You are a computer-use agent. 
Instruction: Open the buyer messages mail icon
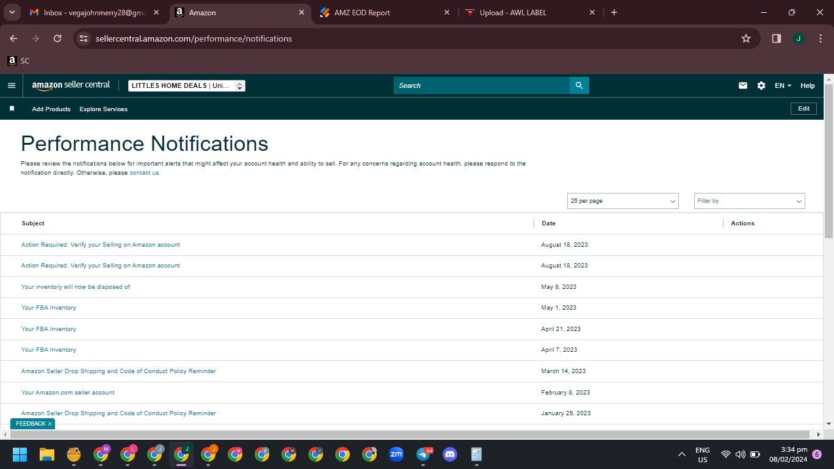742,85
